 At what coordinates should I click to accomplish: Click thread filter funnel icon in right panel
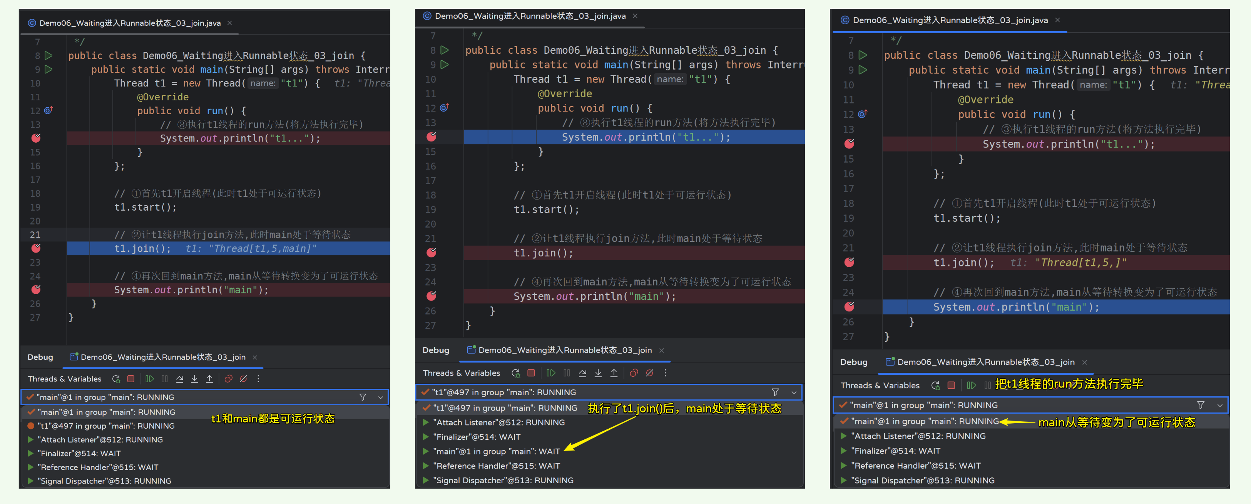(1201, 405)
